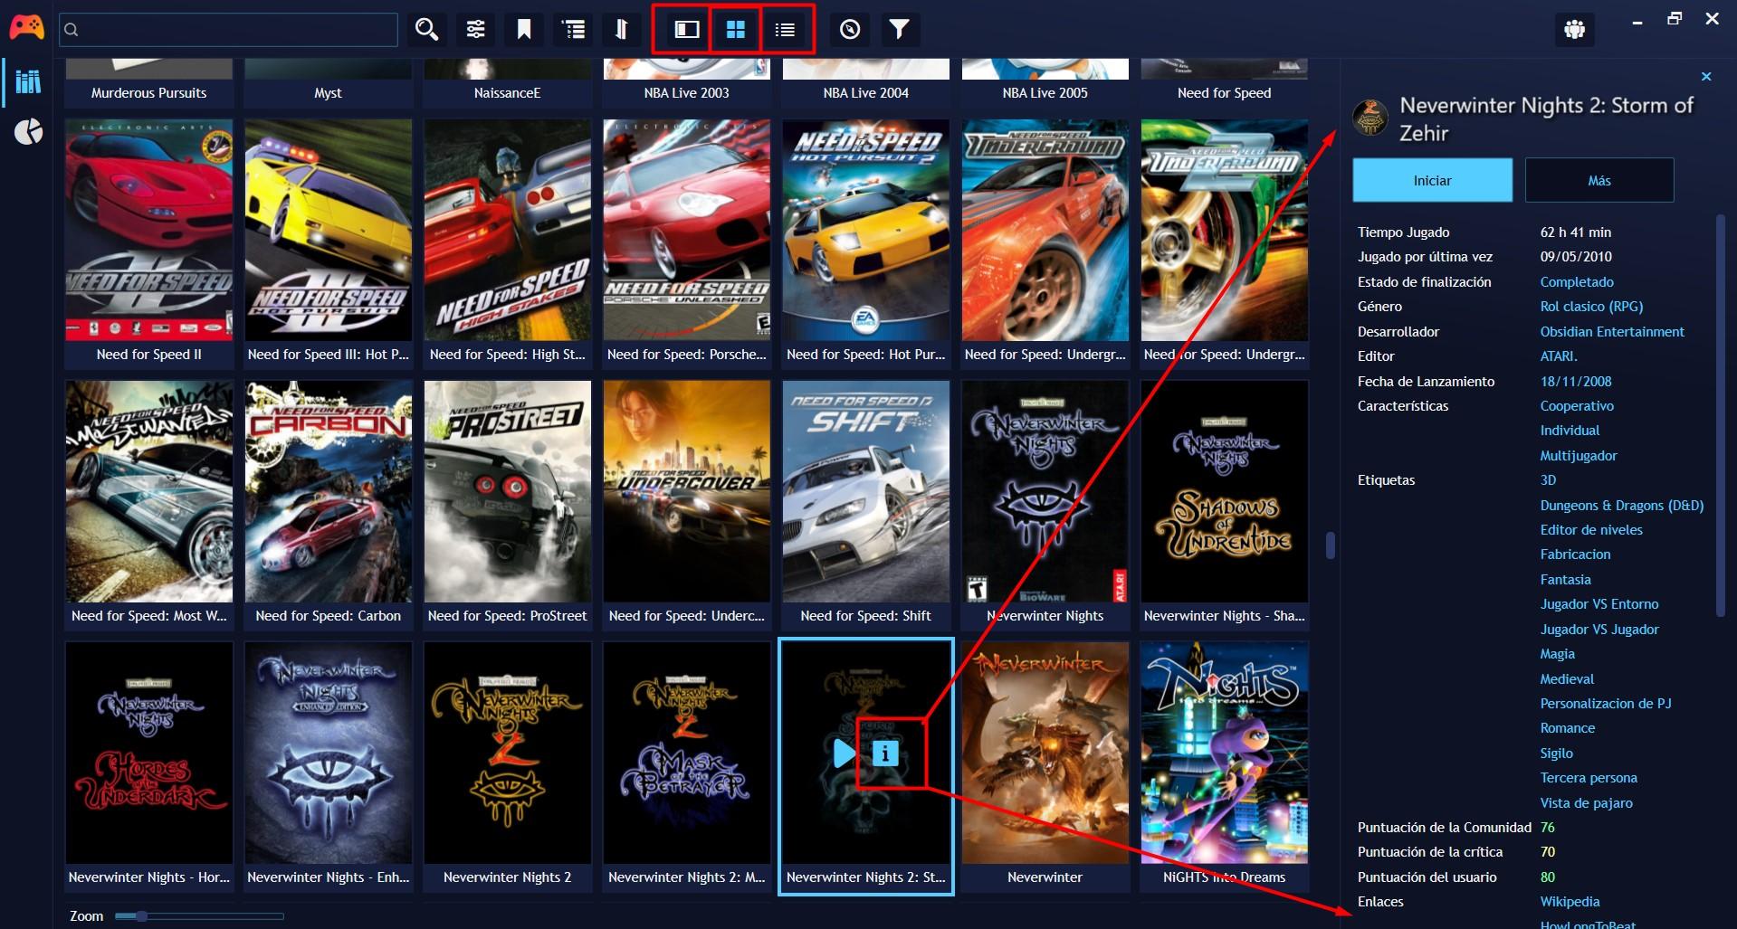Switch to details view layout
The image size is (1737, 929).
pos(687,30)
